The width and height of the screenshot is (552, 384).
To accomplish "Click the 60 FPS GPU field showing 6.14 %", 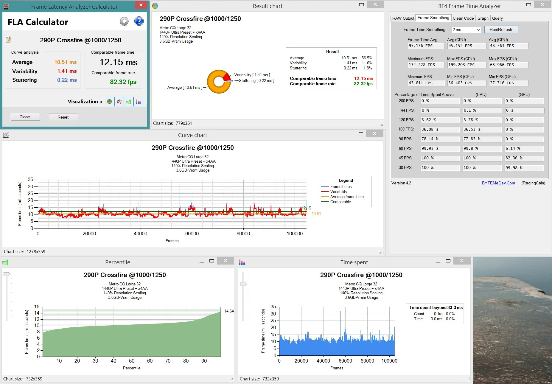I will click(x=524, y=149).
